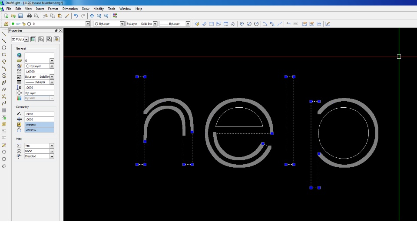The image size is (417, 252).
Task: Click the transparency ByLayer field
Action: click(x=40, y=93)
